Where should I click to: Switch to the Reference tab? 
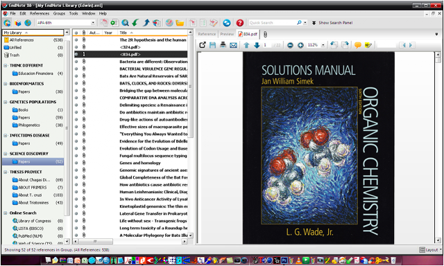(207, 34)
